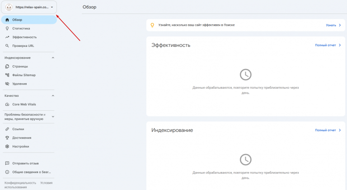
Task: Click Проблемы безопасности и меры header text
Action: [x=25, y=117]
